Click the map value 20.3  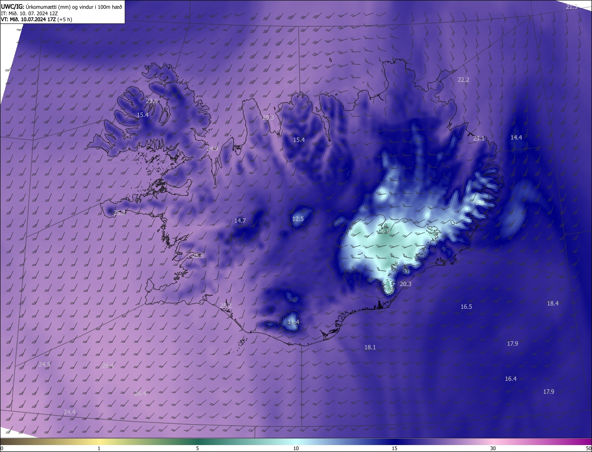(x=405, y=284)
